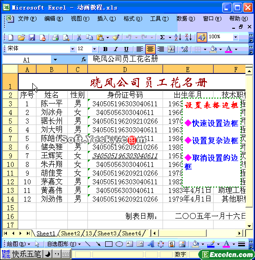Switch to the sheet tab named 13
Image resolution: width=255 pixels, height=260 pixels.
point(89,234)
